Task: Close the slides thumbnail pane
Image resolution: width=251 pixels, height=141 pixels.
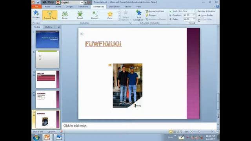Action: [x=59, y=27]
